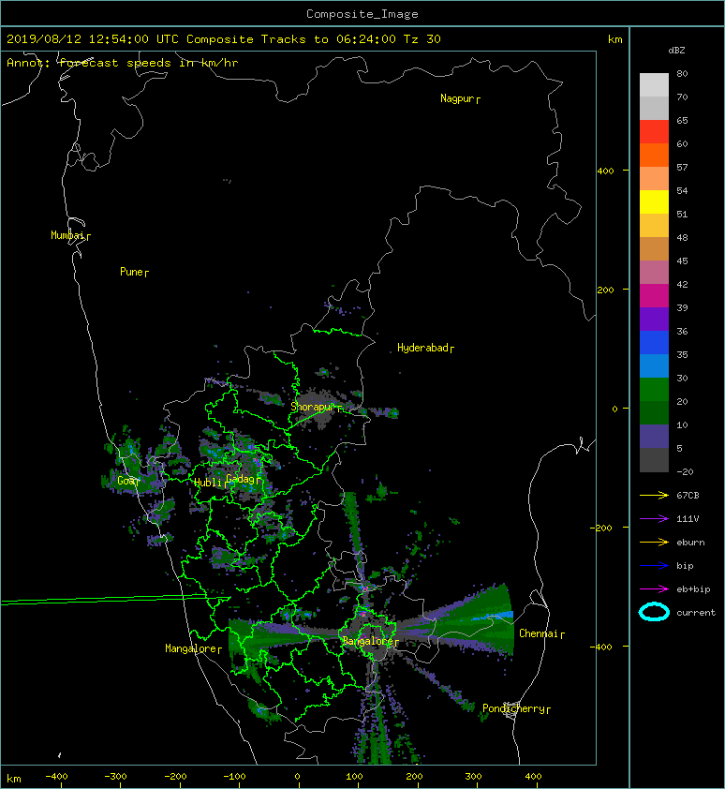Click the -200 km vertical axis label

pos(602,528)
